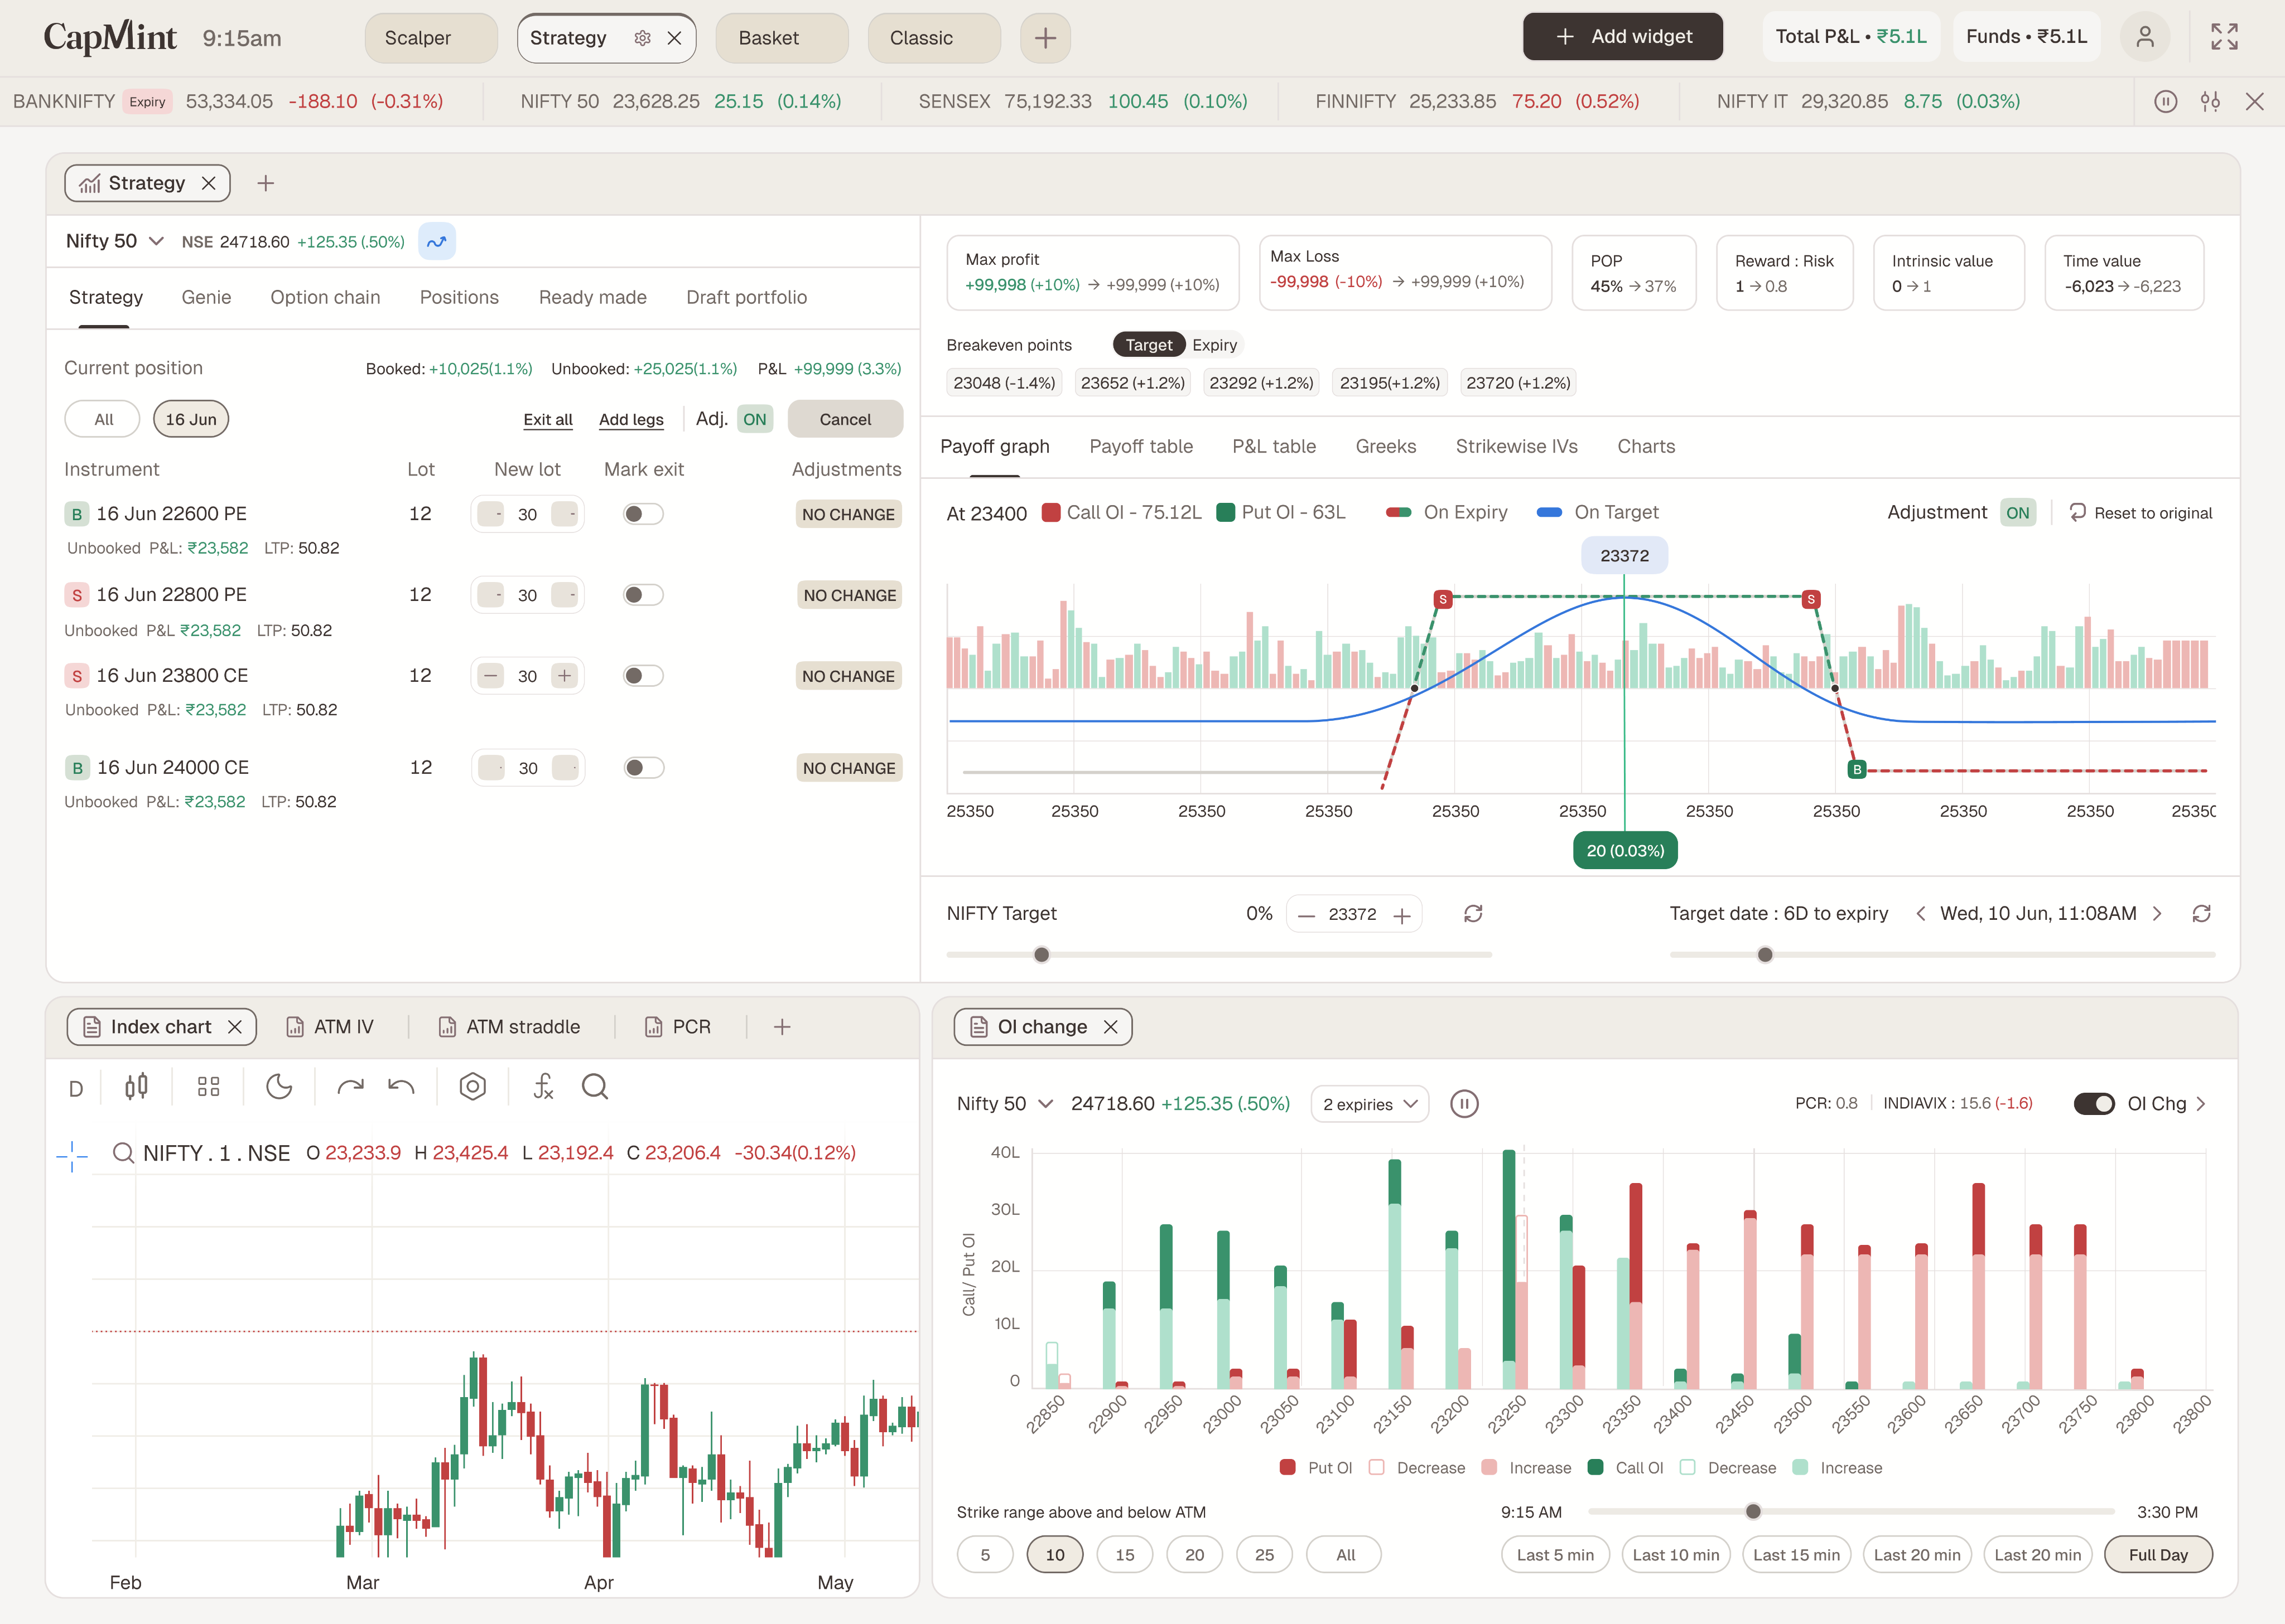Open the Positions tab
Screen dimensions: 2285x1624
coord(459,297)
